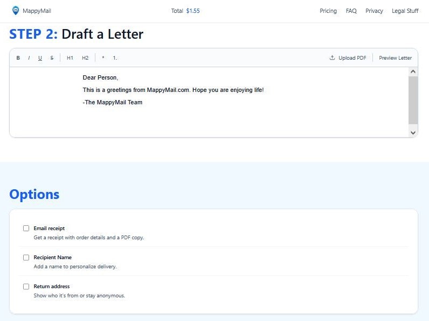Apply H2 heading style

[85, 58]
